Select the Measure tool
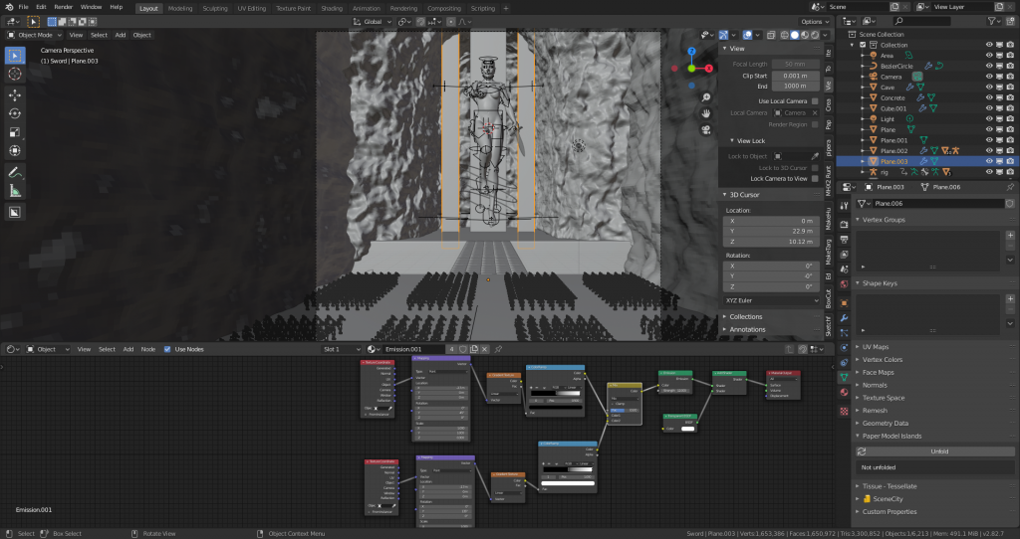 (16, 191)
